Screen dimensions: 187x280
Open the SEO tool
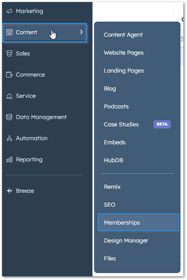[110, 205]
